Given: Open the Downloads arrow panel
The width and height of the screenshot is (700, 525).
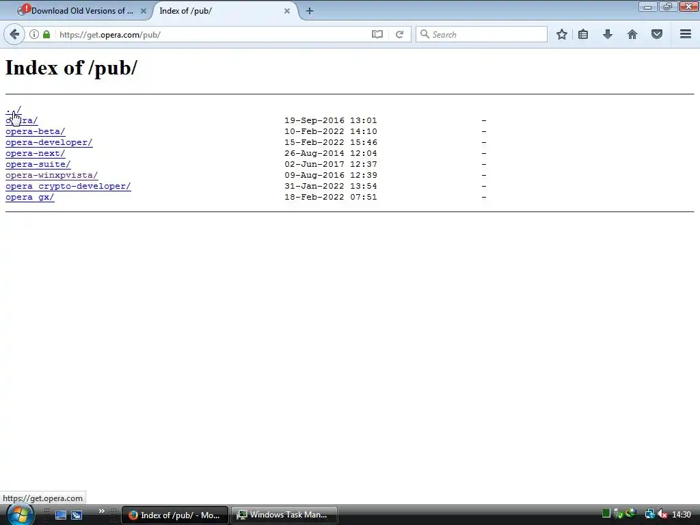Looking at the screenshot, I should coord(608,34).
